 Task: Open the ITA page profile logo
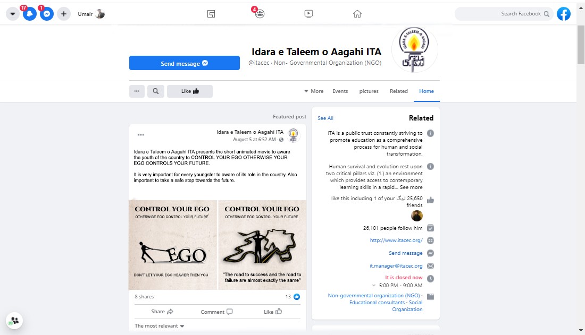[x=414, y=49]
